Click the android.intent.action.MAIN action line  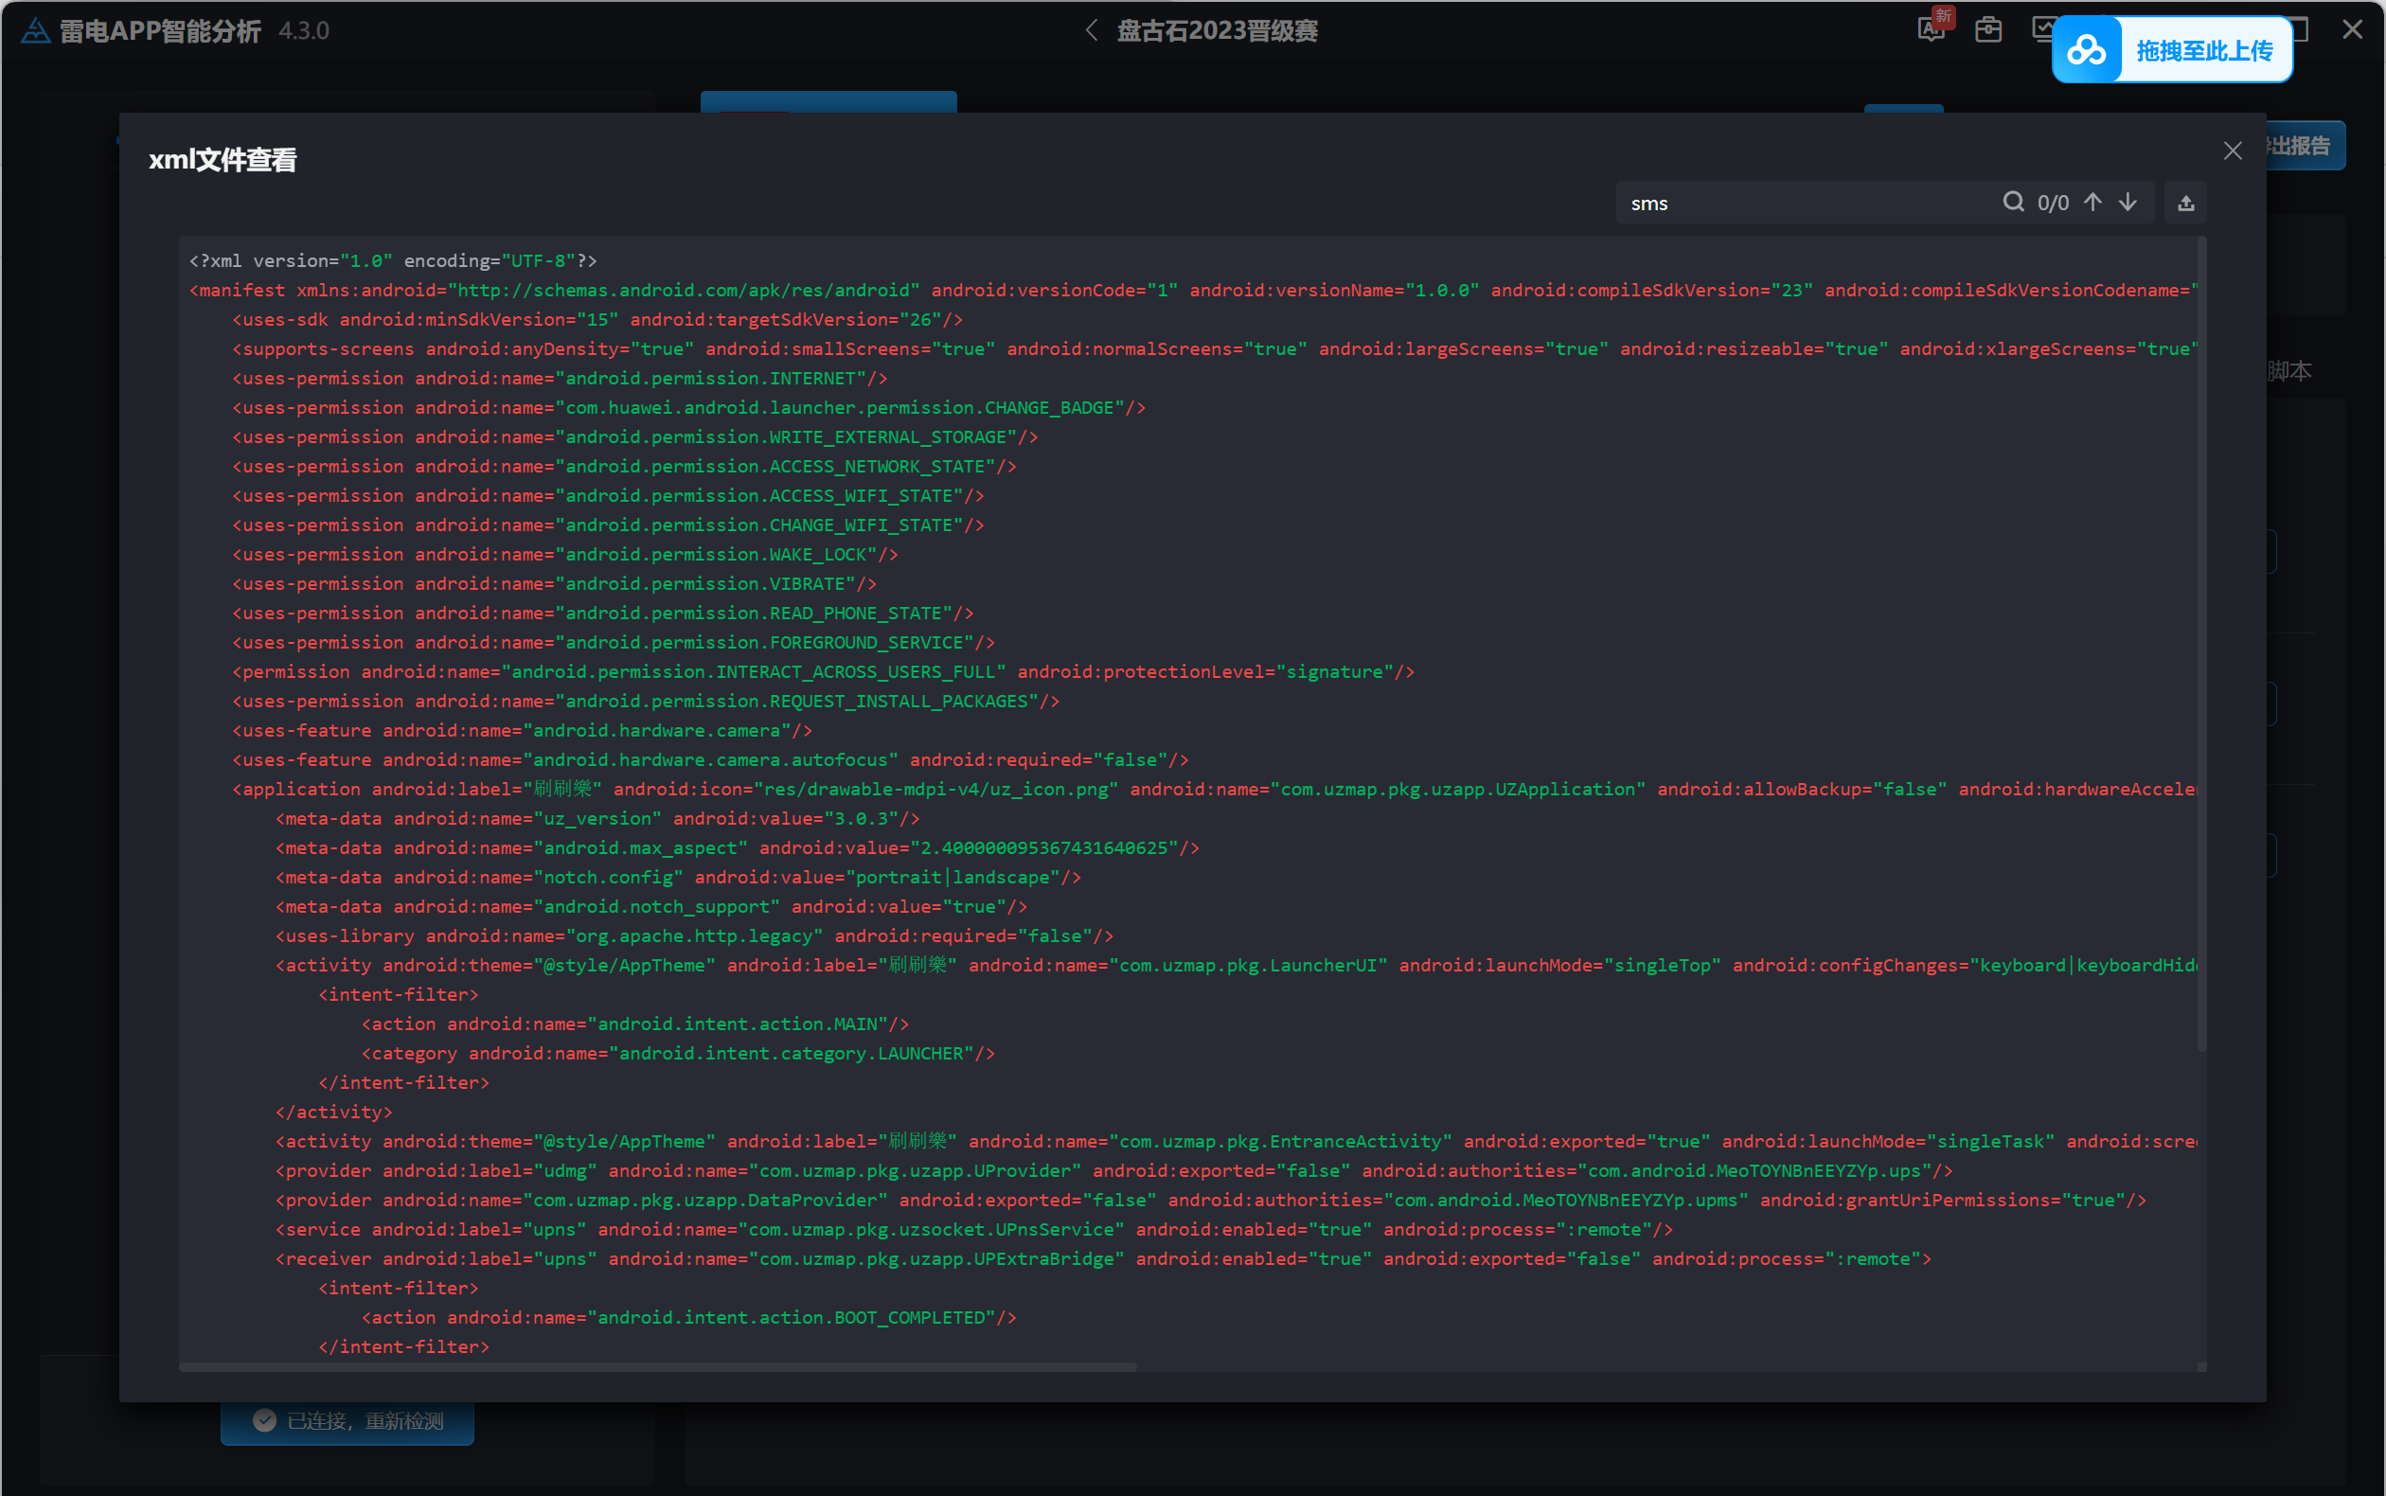[635, 1024]
